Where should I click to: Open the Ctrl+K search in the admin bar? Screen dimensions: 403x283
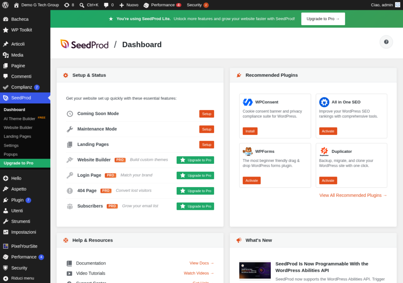(x=89, y=5)
